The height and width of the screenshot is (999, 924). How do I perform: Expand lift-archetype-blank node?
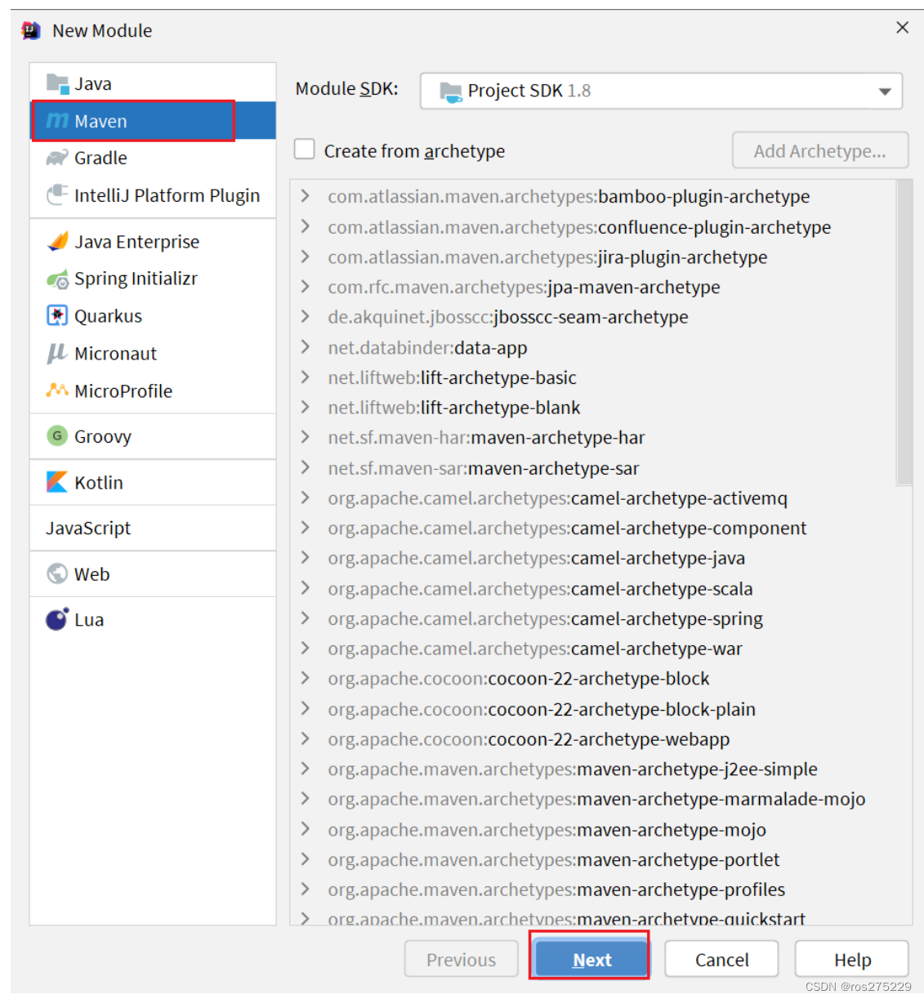[306, 407]
